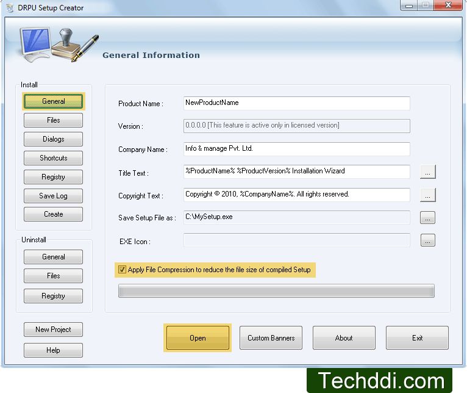Image resolution: width=467 pixels, height=393 pixels.
Task: Click into the Copyright Text field
Action: (x=297, y=195)
